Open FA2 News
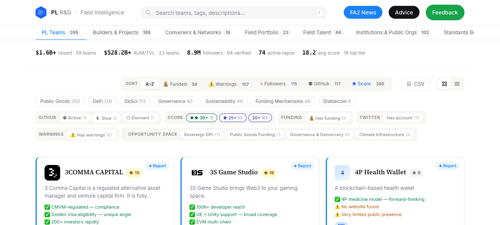The height and width of the screenshot is (225, 500). coord(363,12)
